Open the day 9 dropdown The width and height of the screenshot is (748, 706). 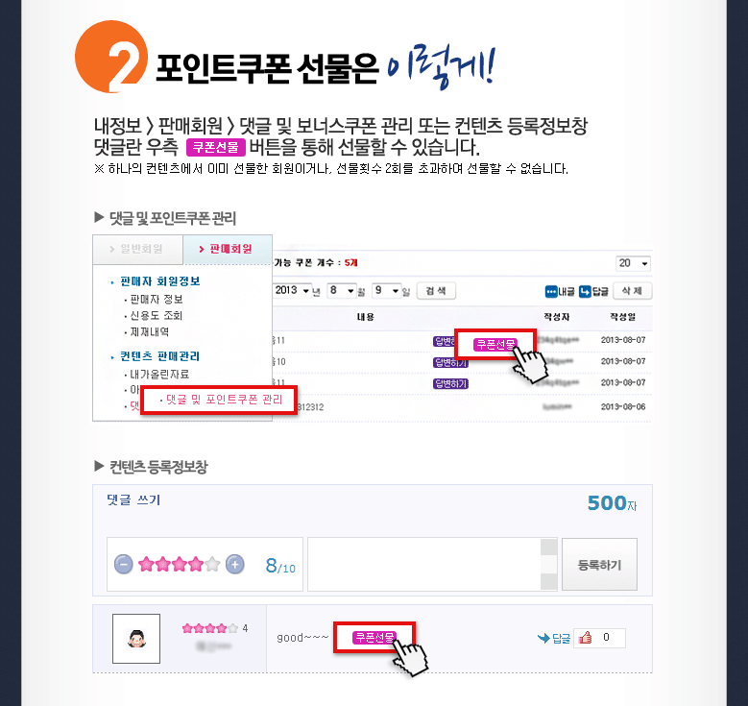point(386,290)
